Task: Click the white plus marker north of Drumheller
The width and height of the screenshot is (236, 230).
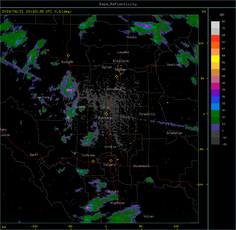Action: (x=168, y=102)
